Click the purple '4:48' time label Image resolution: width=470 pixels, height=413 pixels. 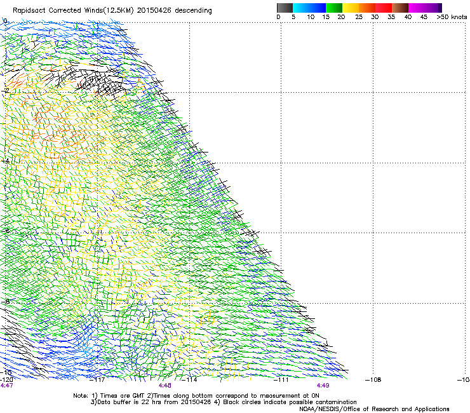pyautogui.click(x=165, y=386)
